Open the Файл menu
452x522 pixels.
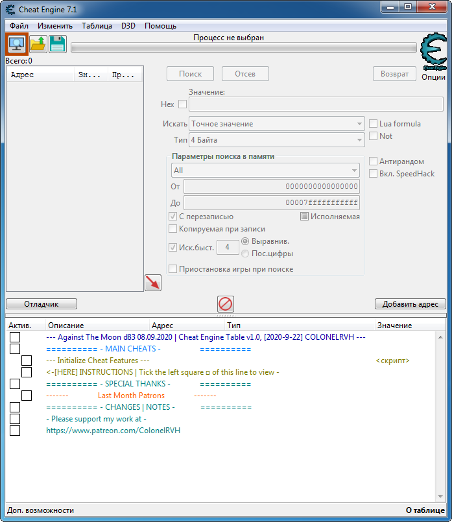click(19, 26)
